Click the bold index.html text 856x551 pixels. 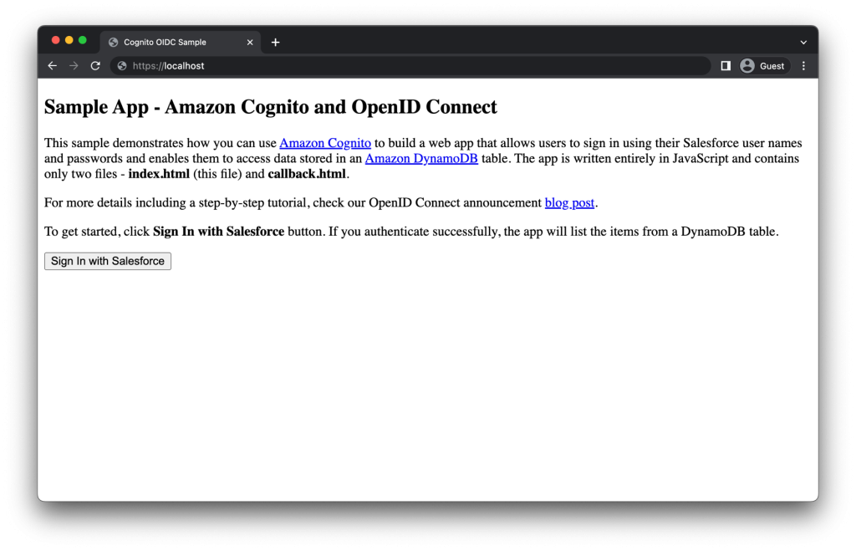[x=159, y=174]
